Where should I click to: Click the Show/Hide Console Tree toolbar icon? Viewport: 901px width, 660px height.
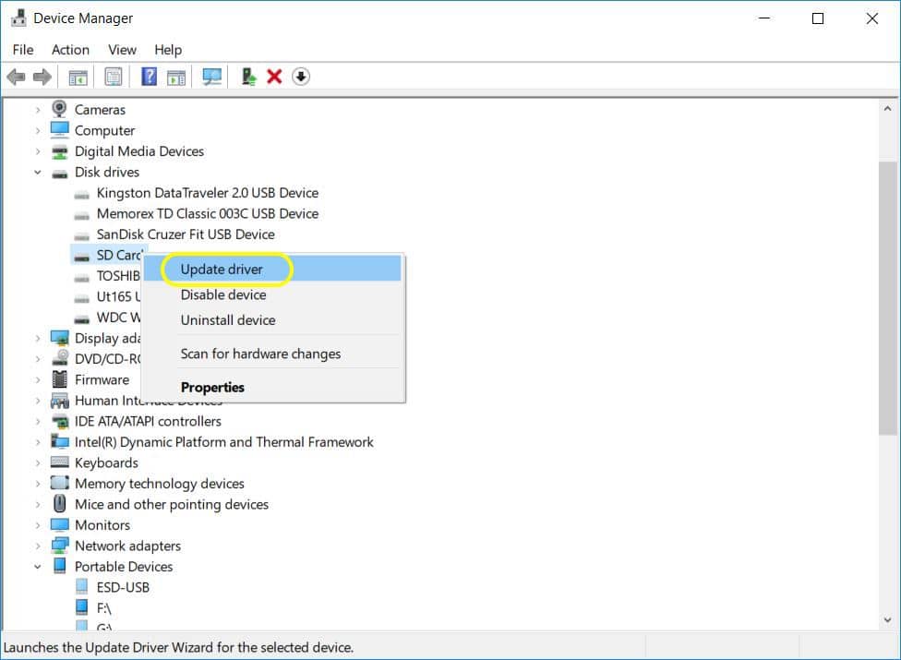[x=78, y=77]
